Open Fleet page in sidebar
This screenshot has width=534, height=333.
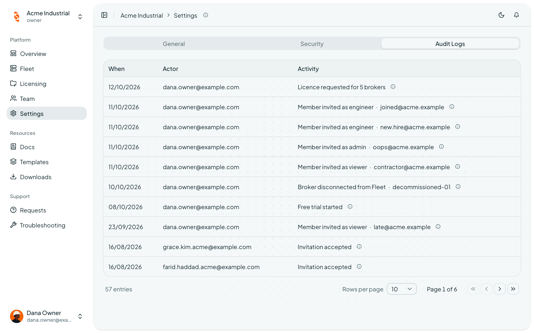(x=47, y=69)
